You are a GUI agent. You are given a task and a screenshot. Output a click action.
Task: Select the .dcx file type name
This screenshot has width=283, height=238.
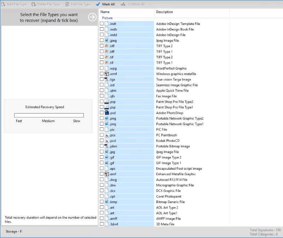(112, 191)
